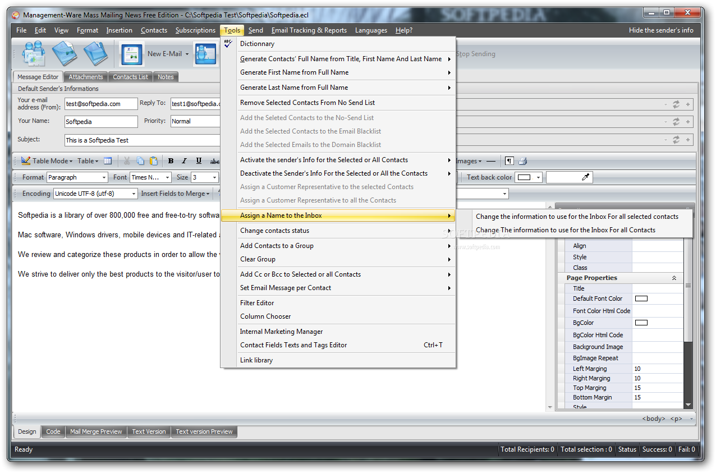Open the New E-Mail dropdown arrow

coord(187,54)
